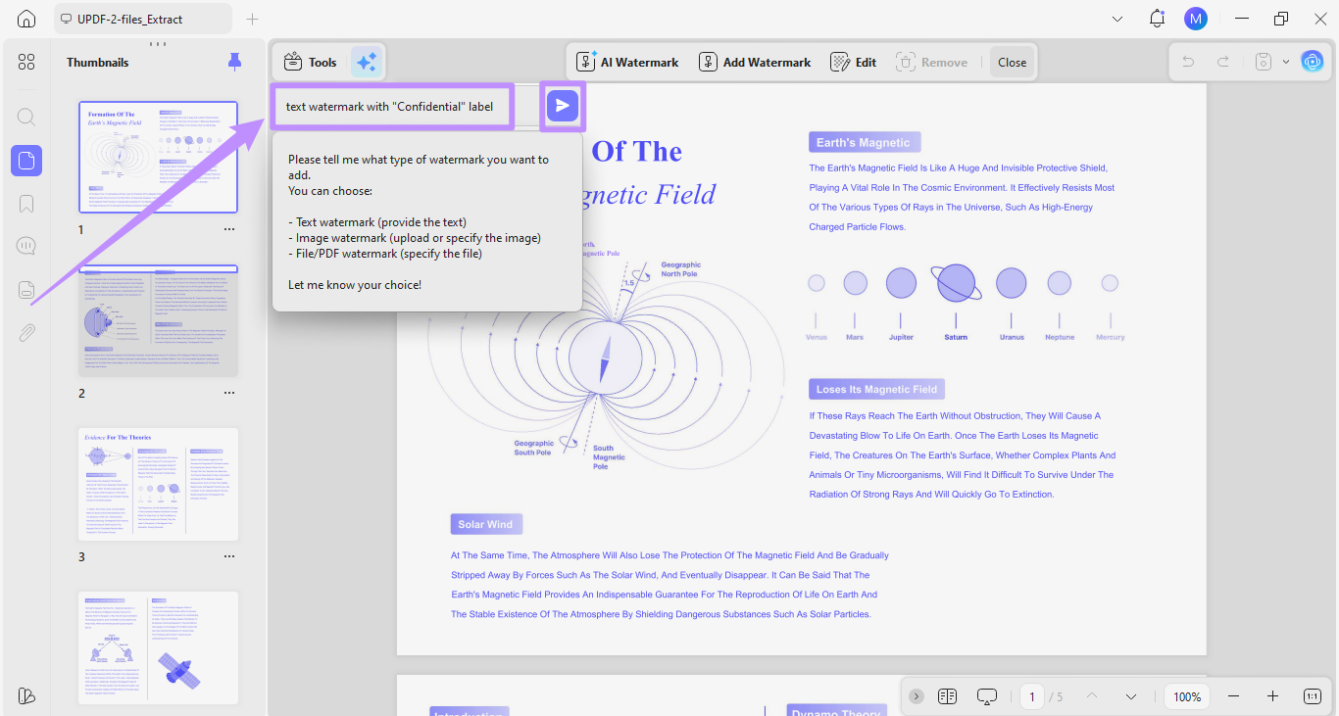The image size is (1339, 716).
Task: Open the Bookmarks panel icon
Action: 26,204
